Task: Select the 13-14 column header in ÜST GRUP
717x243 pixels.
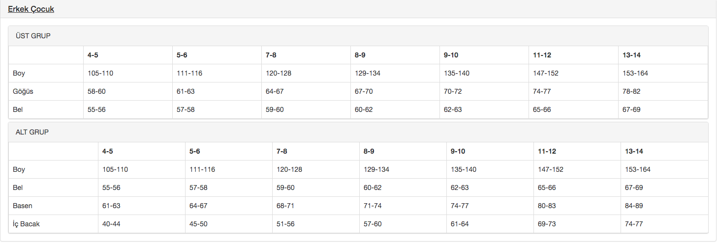Action: click(631, 55)
